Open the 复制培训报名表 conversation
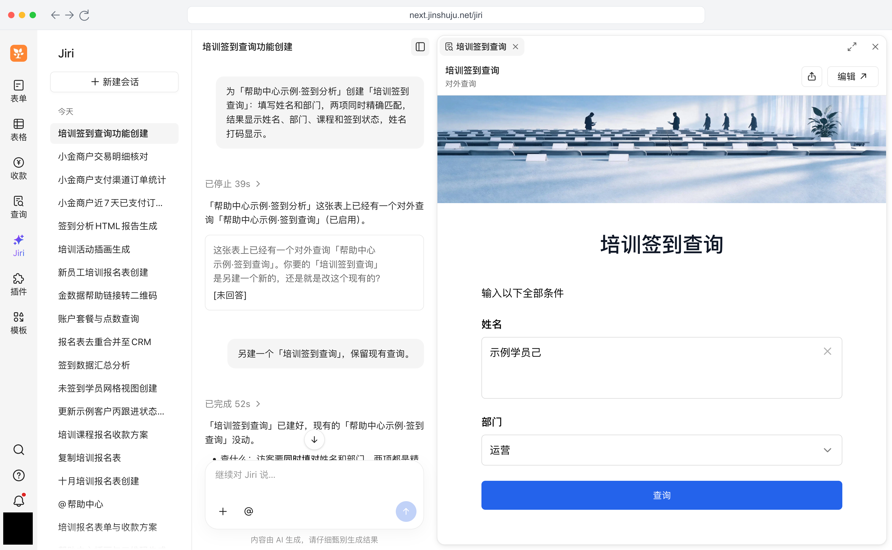Viewport: 892px width, 550px height. pyautogui.click(x=114, y=458)
